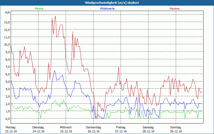Screen dimensions: 214x134
Task: Click the 'Mittwoch' day label
Action: click(66, 128)
